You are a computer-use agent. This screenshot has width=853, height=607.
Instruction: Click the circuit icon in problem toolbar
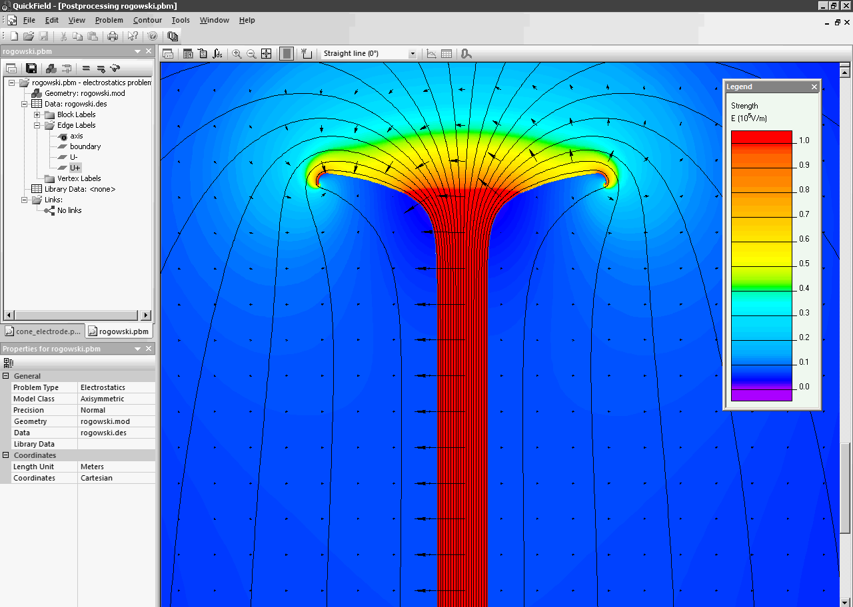[x=67, y=68]
